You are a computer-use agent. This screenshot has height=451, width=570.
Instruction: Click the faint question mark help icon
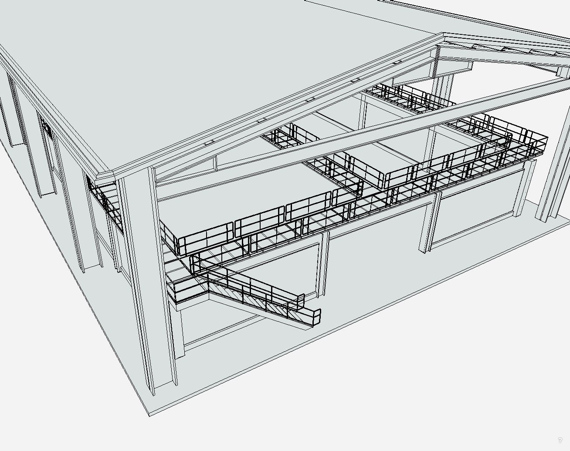click(x=560, y=440)
